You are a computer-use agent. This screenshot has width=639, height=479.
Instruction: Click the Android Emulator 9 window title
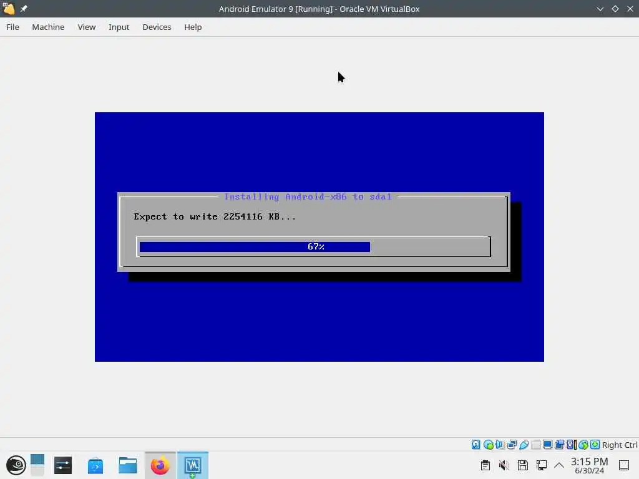click(319, 9)
